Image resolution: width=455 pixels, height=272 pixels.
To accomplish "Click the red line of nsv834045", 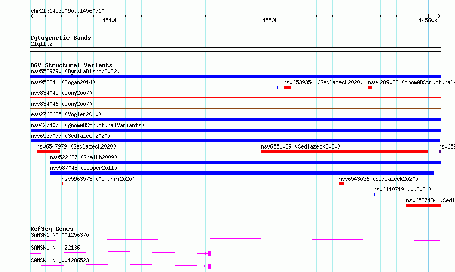I will [x=235, y=98].
